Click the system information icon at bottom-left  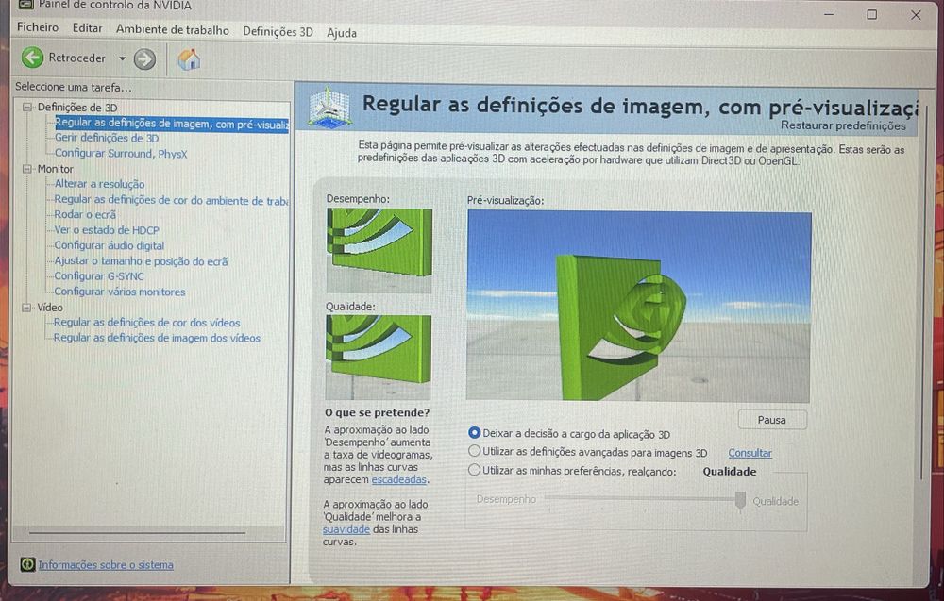click(x=27, y=564)
